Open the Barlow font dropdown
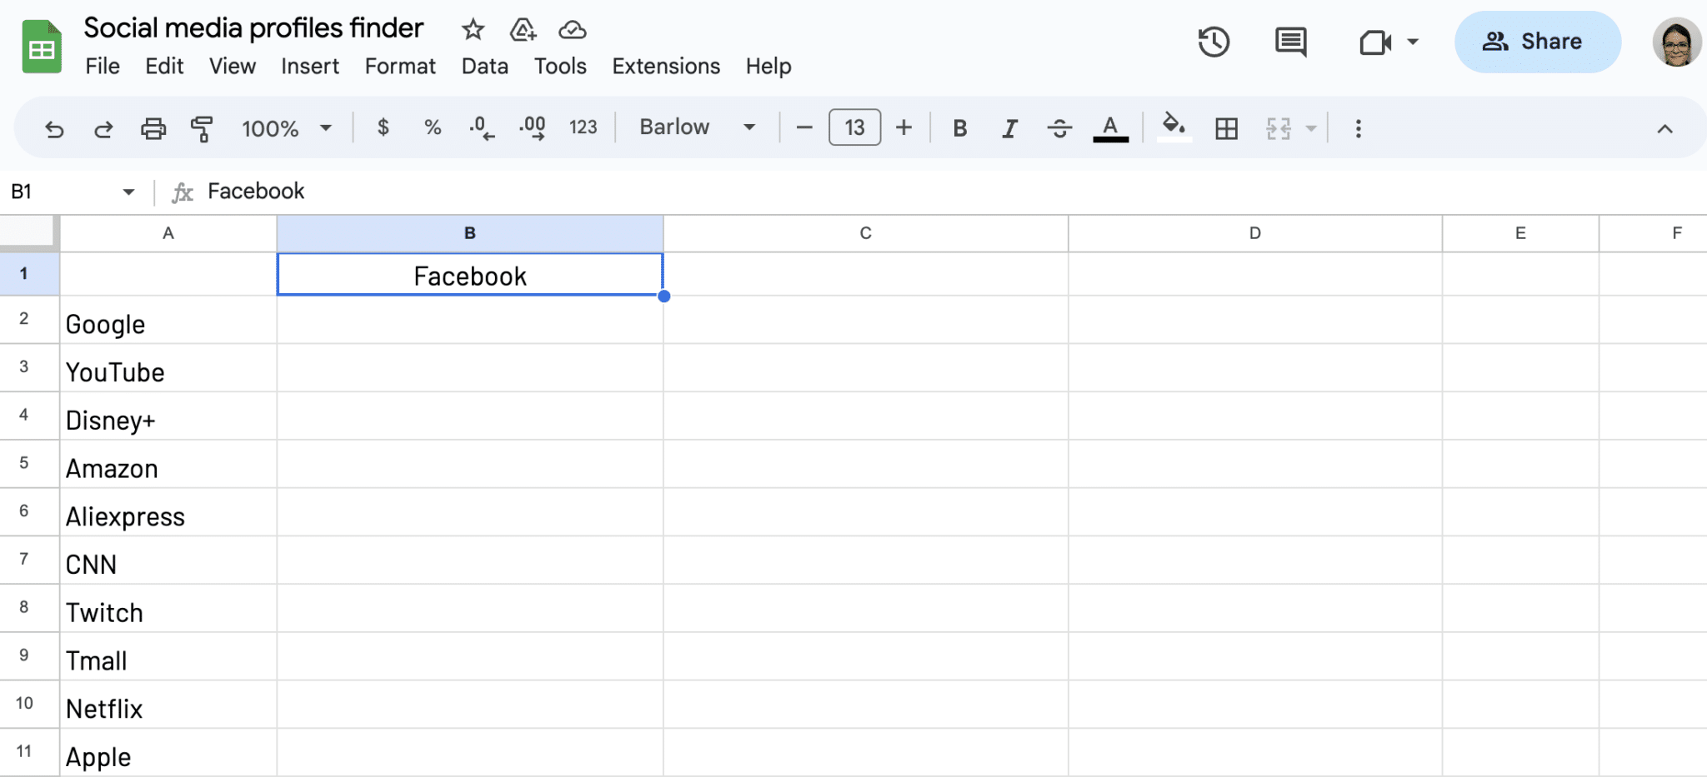This screenshot has height=777, width=1707. click(697, 127)
